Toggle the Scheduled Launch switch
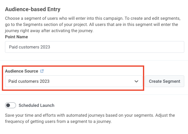The height and width of the screenshot is (134, 188). 11,105
